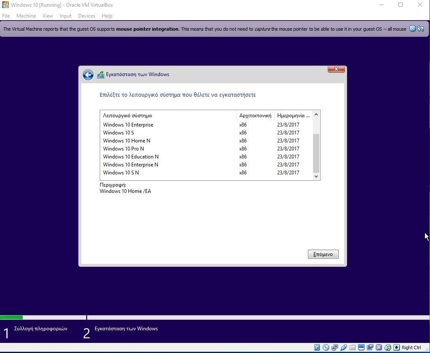
Task: Close the Windows setup dialog
Action: click(x=336, y=69)
